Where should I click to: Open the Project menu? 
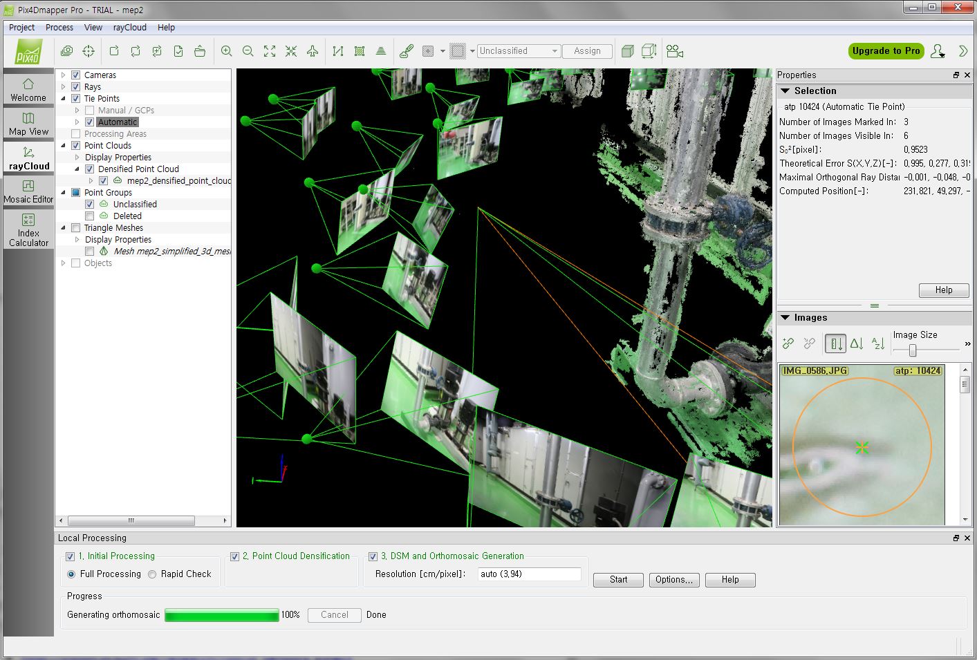coord(21,28)
